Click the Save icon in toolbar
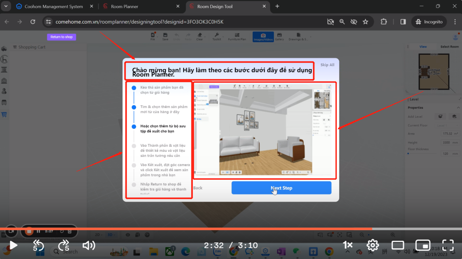The height and width of the screenshot is (259, 462). click(x=165, y=36)
